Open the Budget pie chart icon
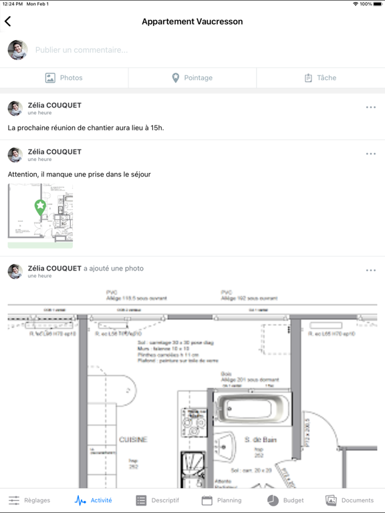385x513 pixels. click(x=273, y=500)
